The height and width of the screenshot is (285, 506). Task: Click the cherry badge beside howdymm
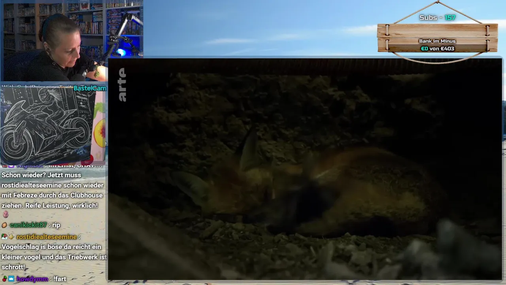4,279
